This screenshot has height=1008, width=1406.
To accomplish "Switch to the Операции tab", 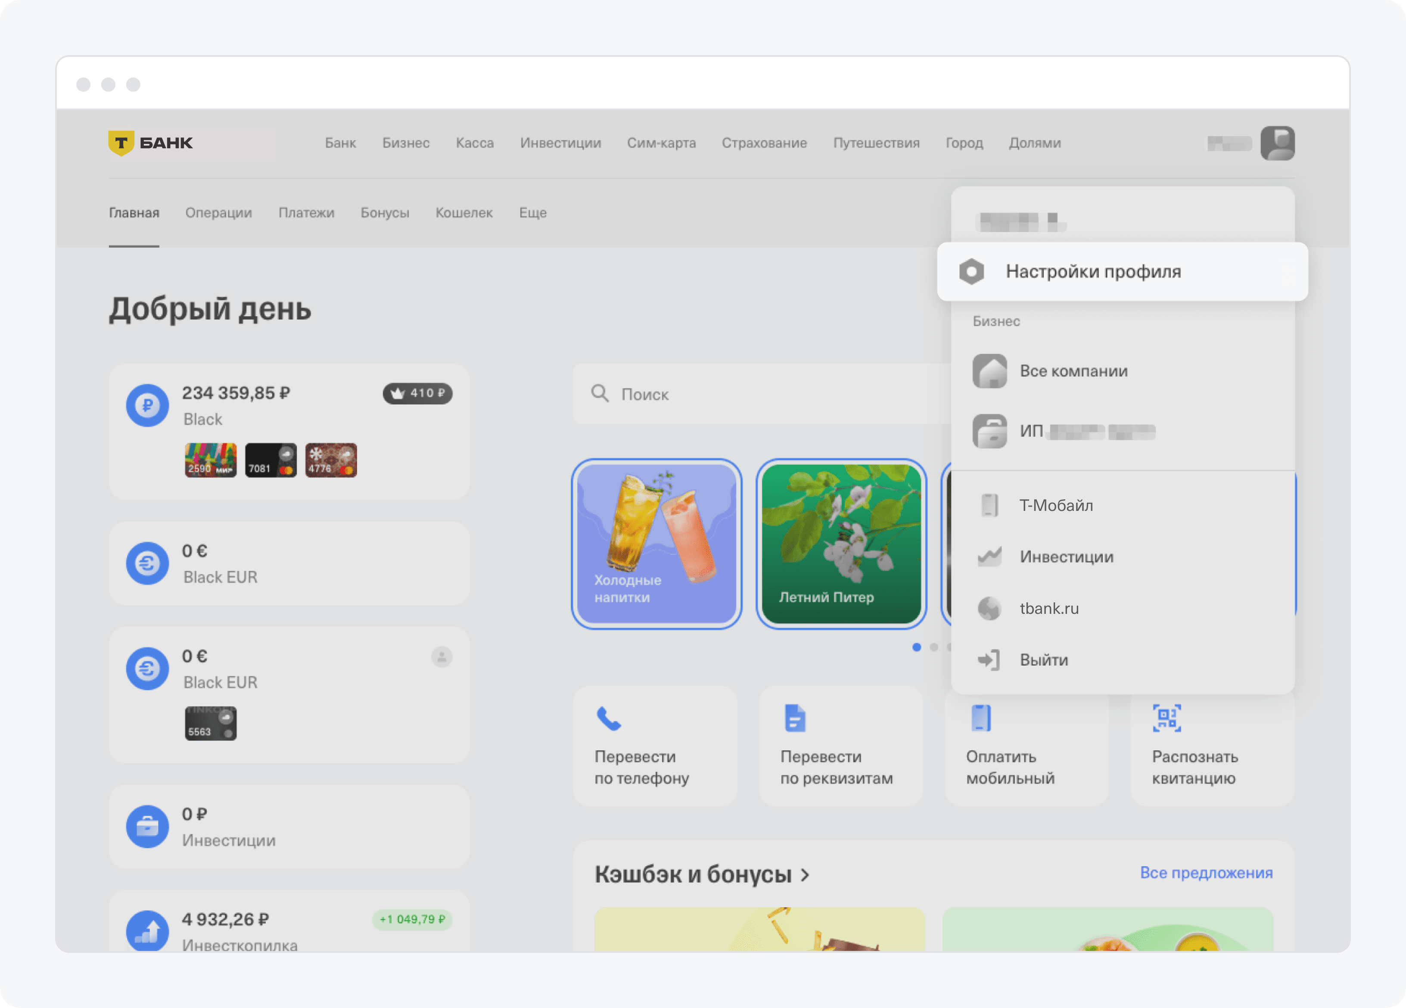I will pos(219,213).
